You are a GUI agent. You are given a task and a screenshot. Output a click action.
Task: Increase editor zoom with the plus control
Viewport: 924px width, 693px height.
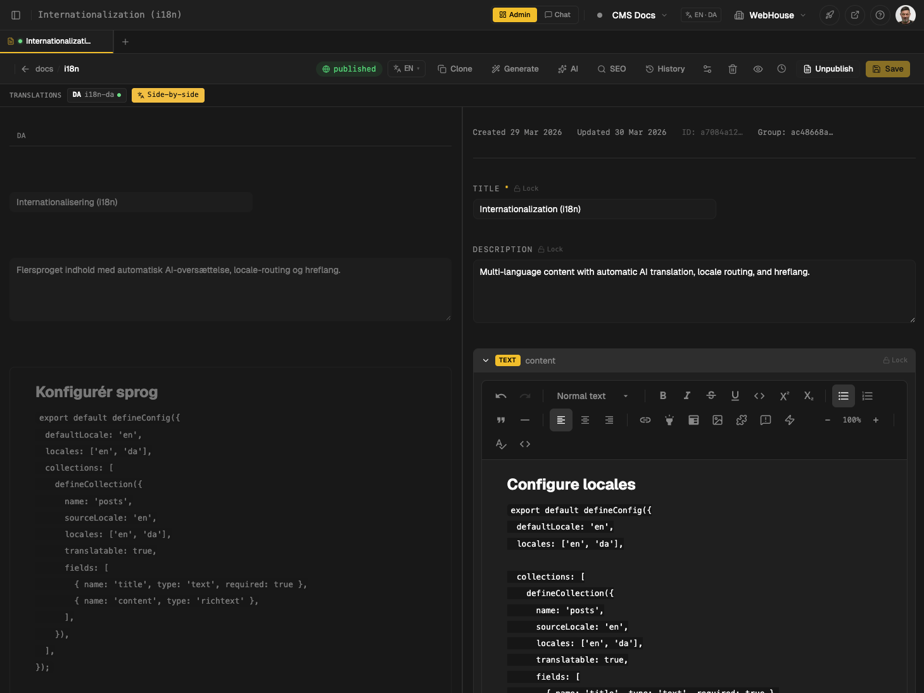pos(875,419)
